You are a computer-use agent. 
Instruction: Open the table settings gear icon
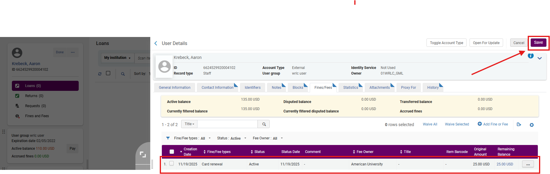pyautogui.click(x=532, y=125)
